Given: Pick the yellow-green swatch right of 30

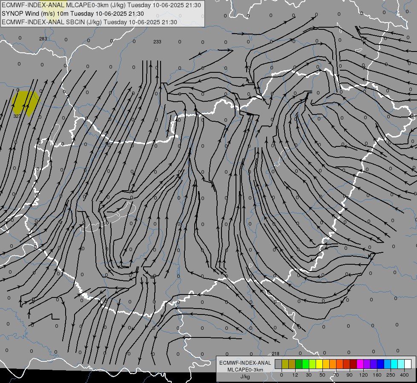Looking at the screenshot, I should pos(313,364).
